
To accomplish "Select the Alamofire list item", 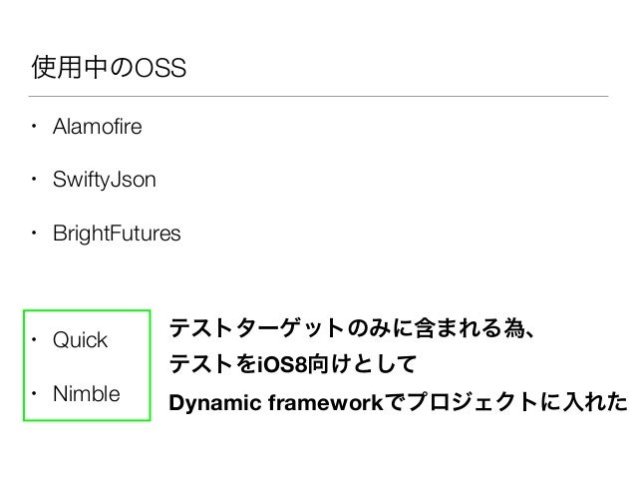I will [x=98, y=127].
